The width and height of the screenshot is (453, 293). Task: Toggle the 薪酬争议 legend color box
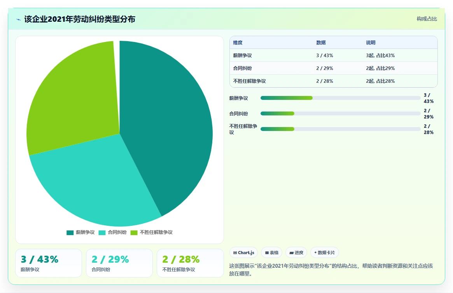70,233
